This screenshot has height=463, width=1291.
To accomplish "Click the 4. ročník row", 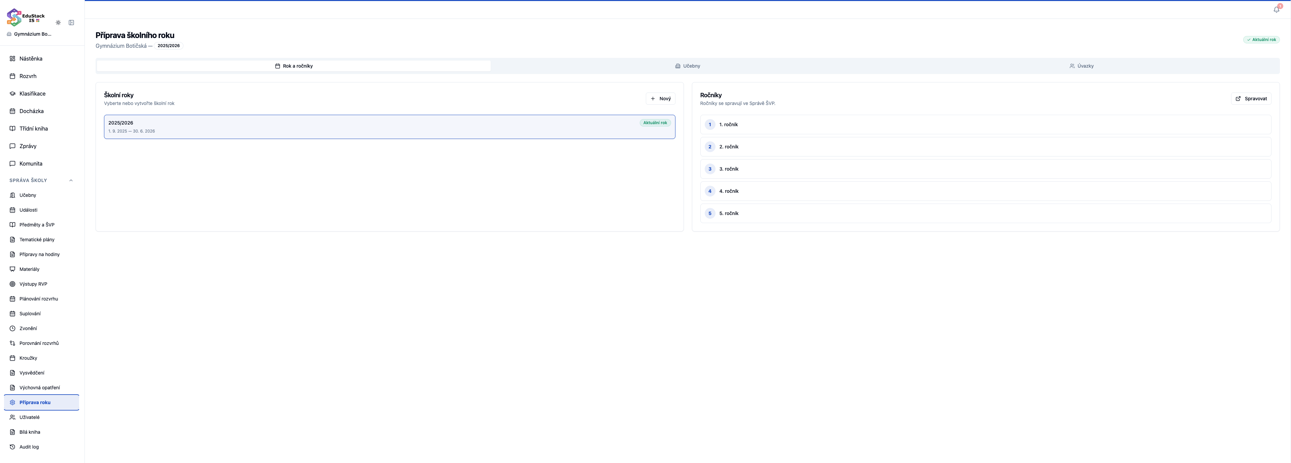I will [x=985, y=191].
